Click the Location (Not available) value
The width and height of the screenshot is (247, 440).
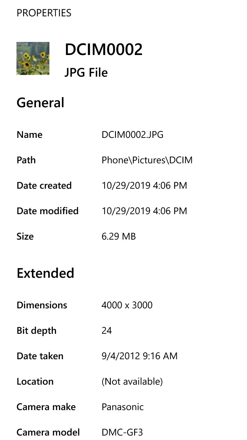tap(132, 382)
